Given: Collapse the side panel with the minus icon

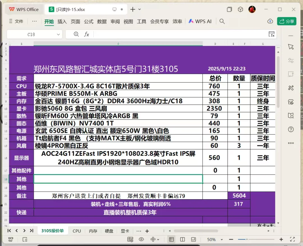Looking at the screenshot, I should tap(291, 36).
